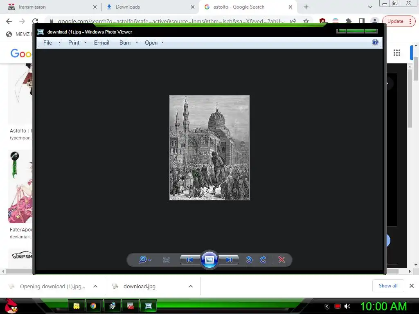
Task: Open the Angry Birds start button
Action: (x=11, y=306)
